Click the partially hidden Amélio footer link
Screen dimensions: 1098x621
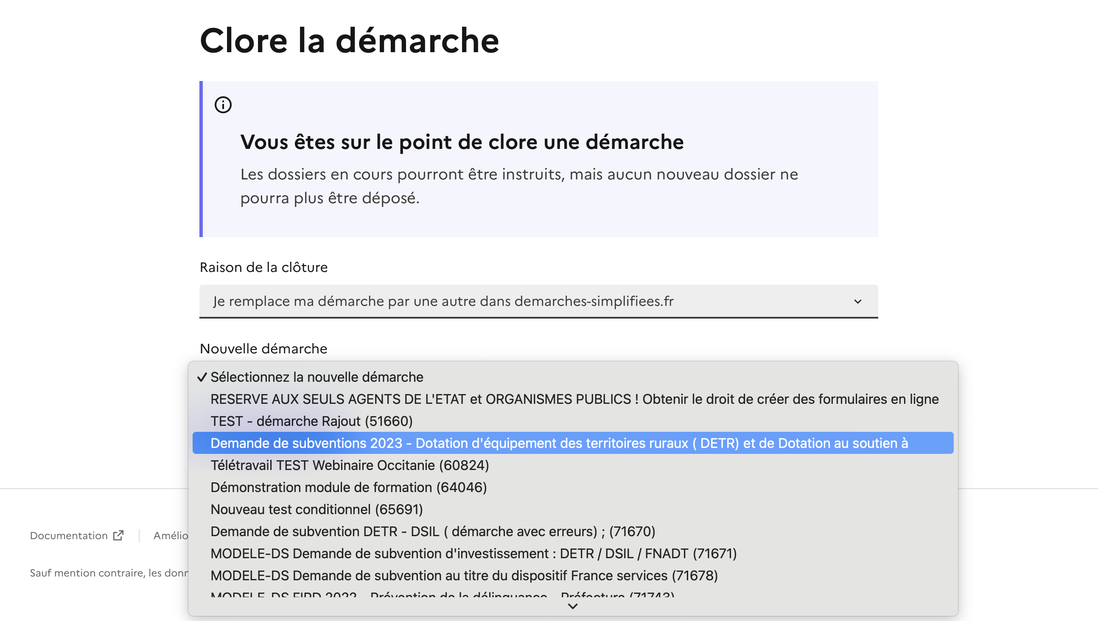click(x=171, y=536)
